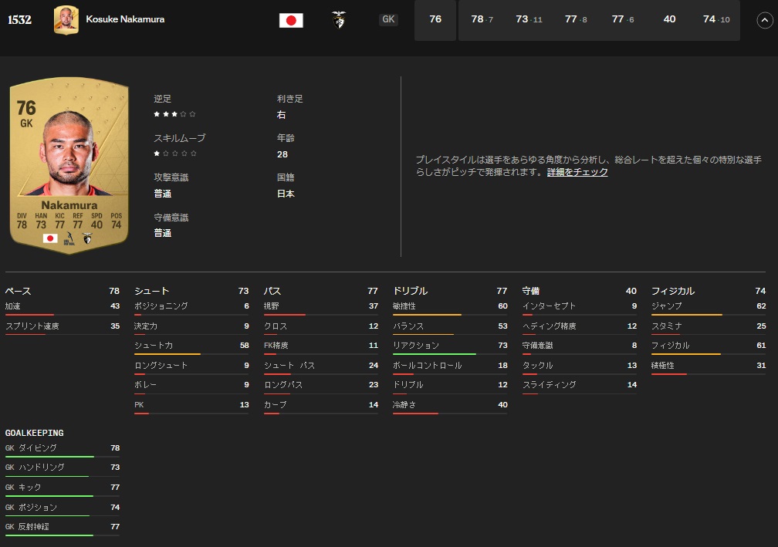Click Kosuke Nakamura's small avatar thumbnail
Image resolution: width=778 pixels, height=547 pixels.
click(x=66, y=20)
